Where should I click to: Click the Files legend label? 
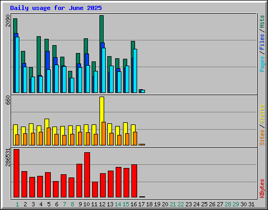coord(262,42)
